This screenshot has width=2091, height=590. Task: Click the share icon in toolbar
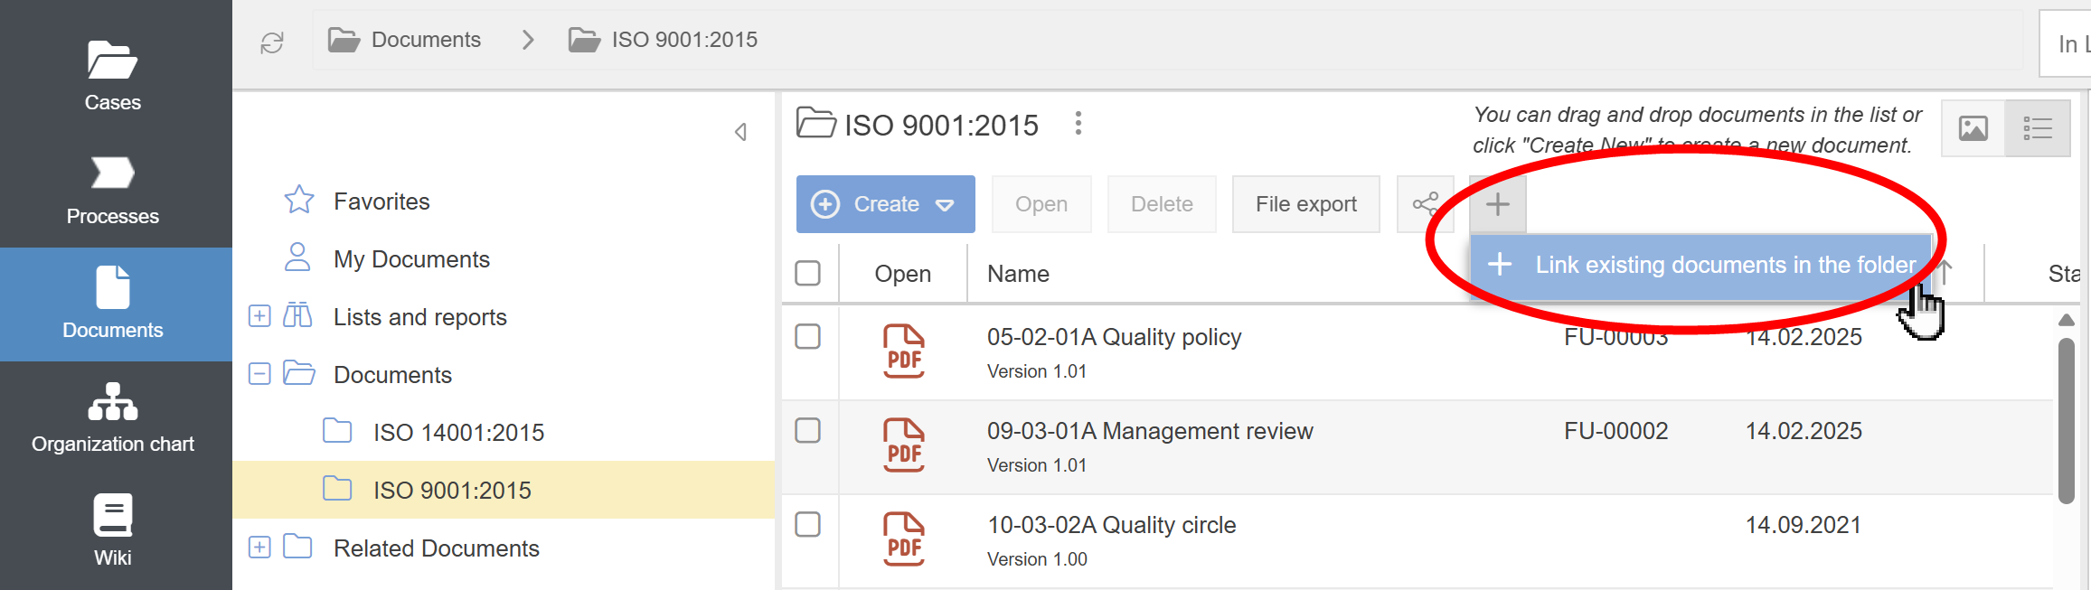click(1425, 204)
